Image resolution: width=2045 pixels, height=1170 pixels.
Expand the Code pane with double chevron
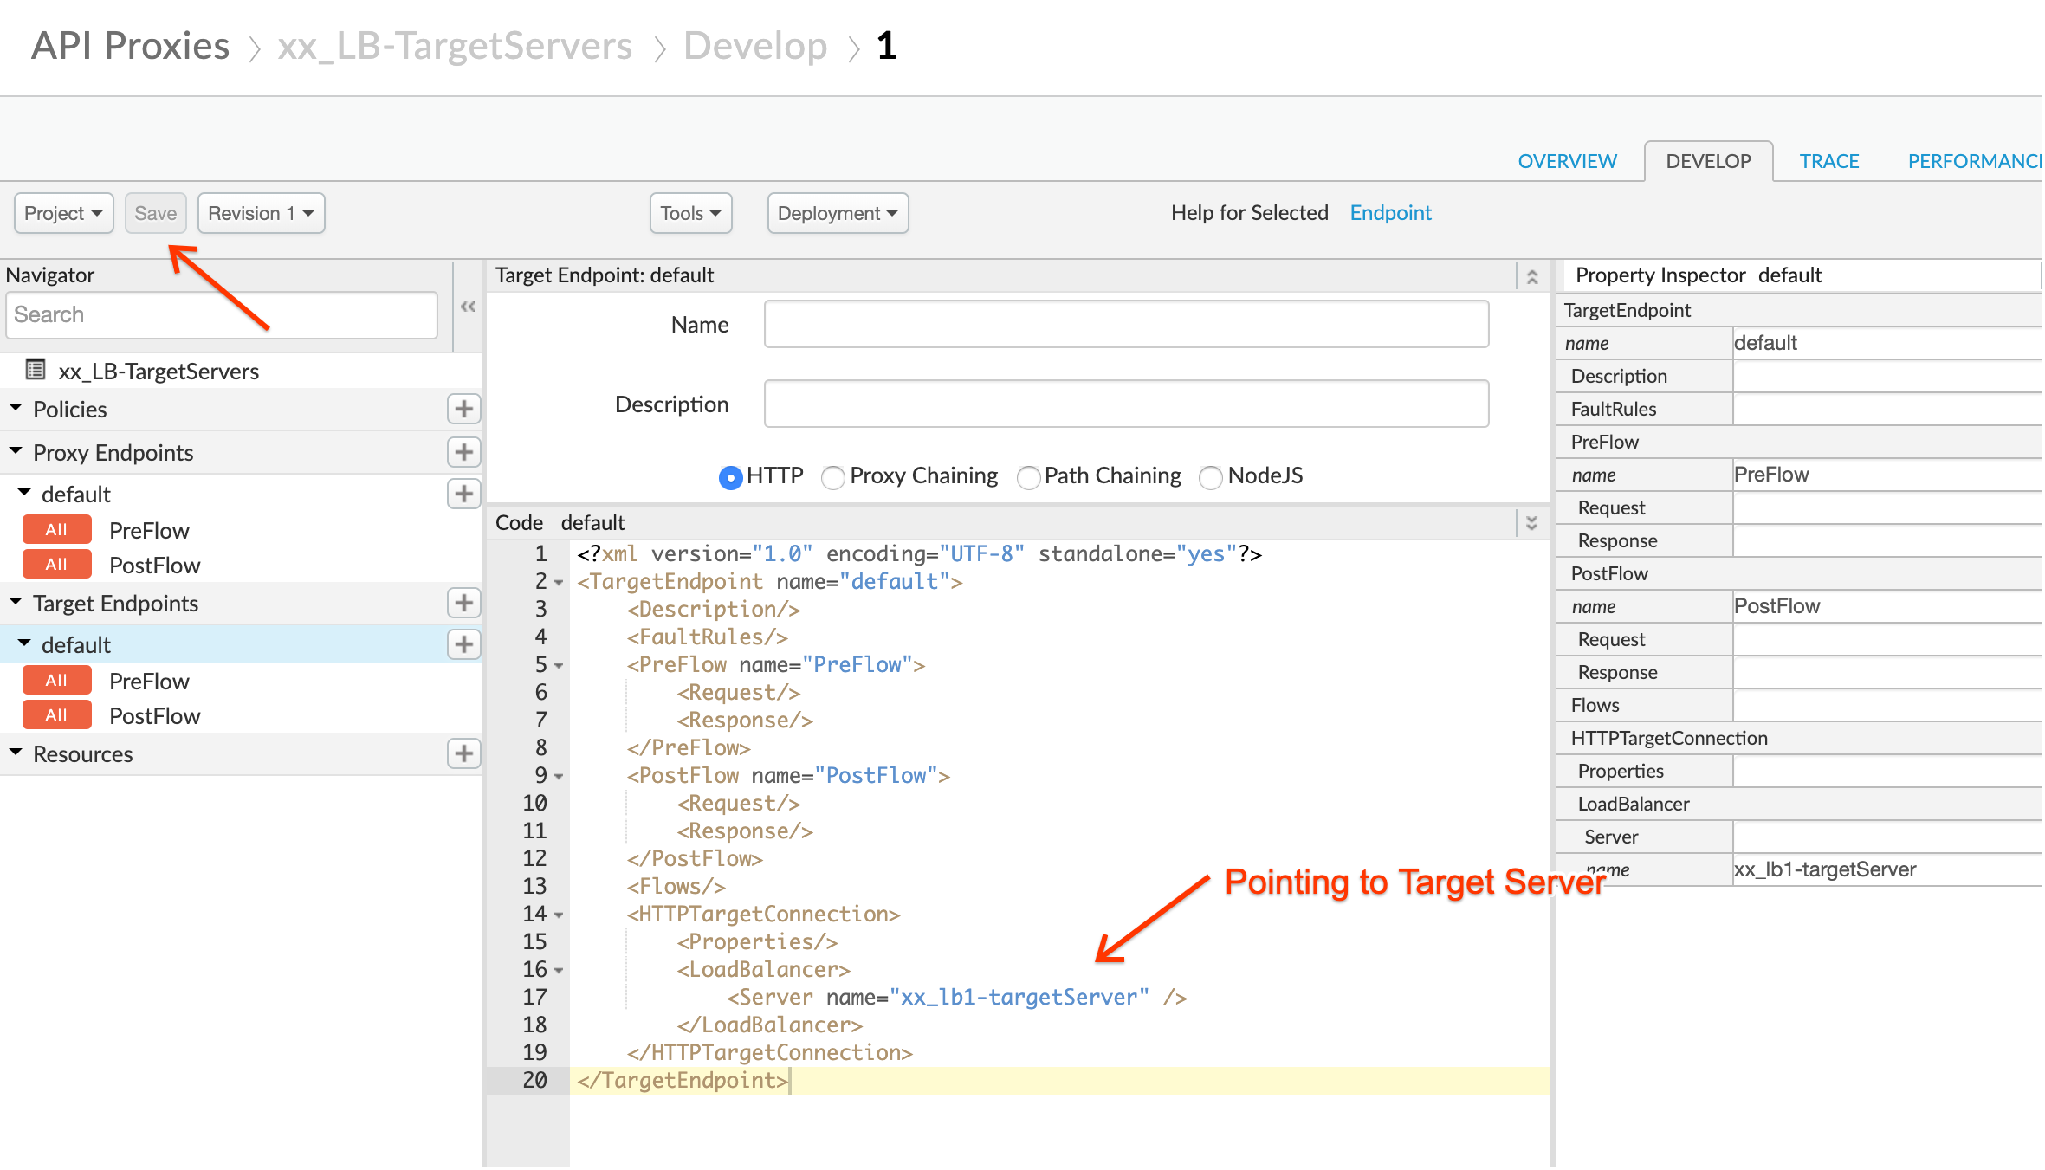pyautogui.click(x=1531, y=523)
